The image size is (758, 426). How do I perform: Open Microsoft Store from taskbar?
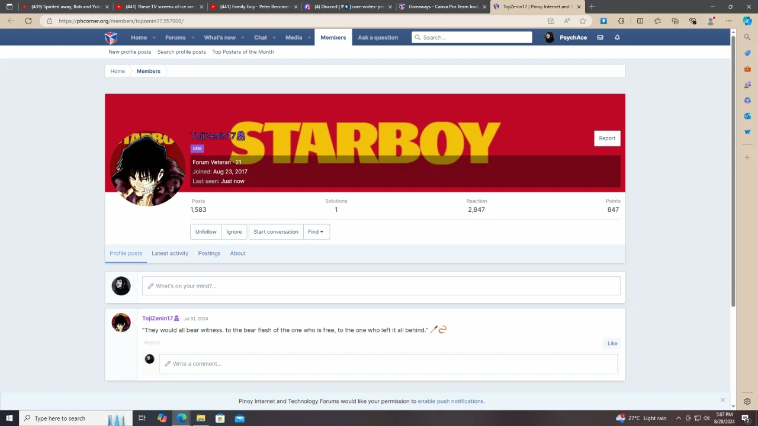(220, 418)
